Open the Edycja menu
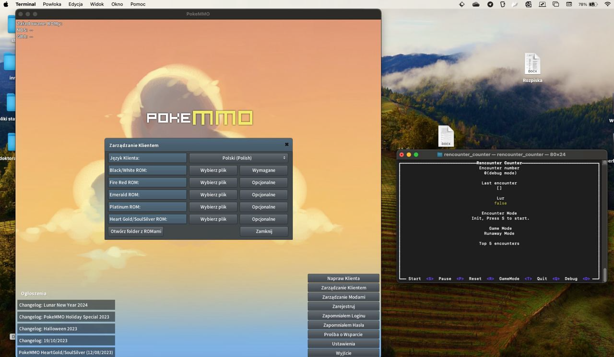This screenshot has height=357, width=614. [x=75, y=4]
